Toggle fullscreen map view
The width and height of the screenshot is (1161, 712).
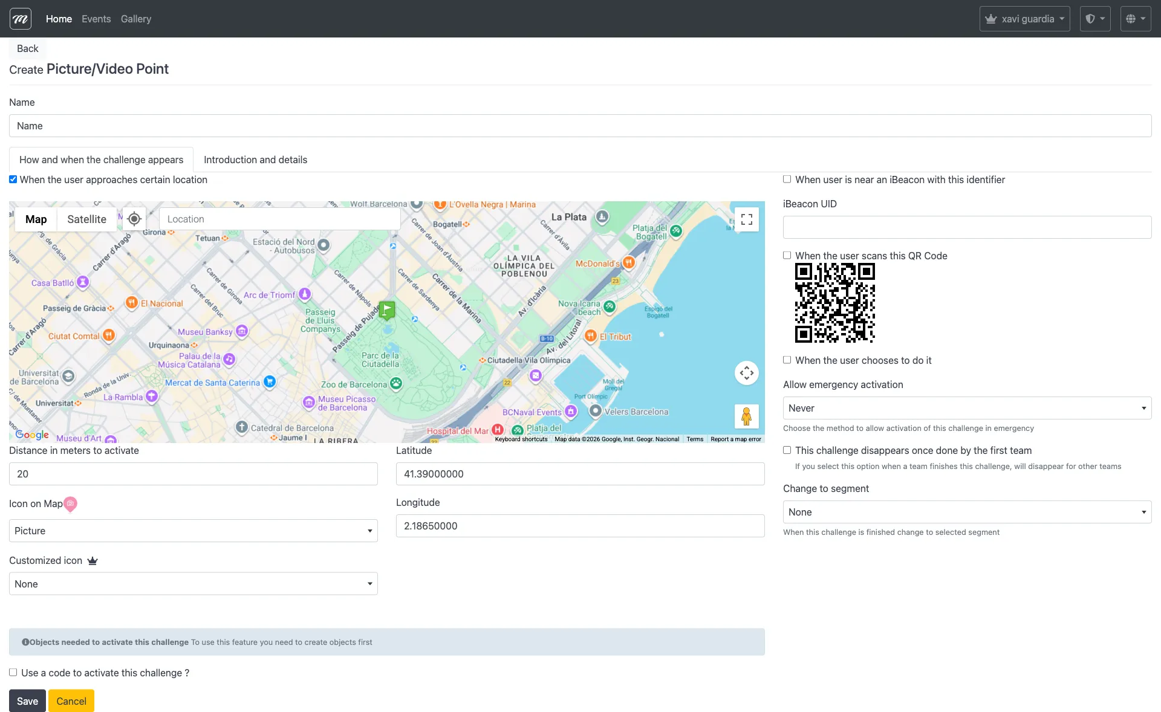pyautogui.click(x=747, y=219)
